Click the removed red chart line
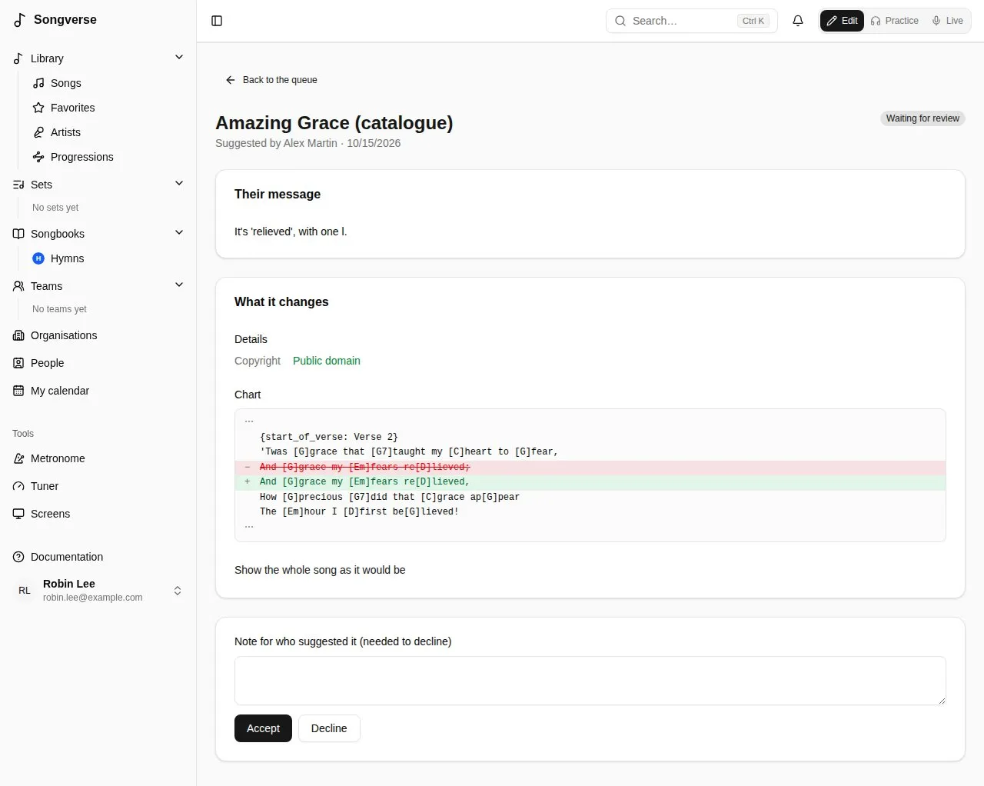Screen dimensions: 984x786 coord(590,468)
